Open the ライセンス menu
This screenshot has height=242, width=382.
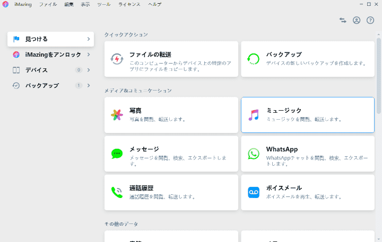coord(129,4)
